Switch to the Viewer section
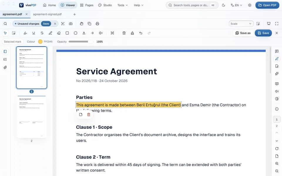Screen dimensions: 282x176 pos(68,5)
